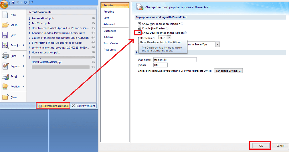Screen dimensions: 289x152
Task: Toggle Show Mini Toolbar on selection checkbox
Action: 139,24
